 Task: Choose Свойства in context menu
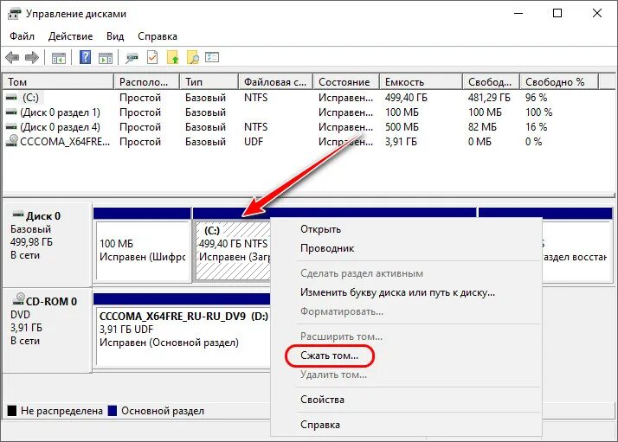point(406,400)
